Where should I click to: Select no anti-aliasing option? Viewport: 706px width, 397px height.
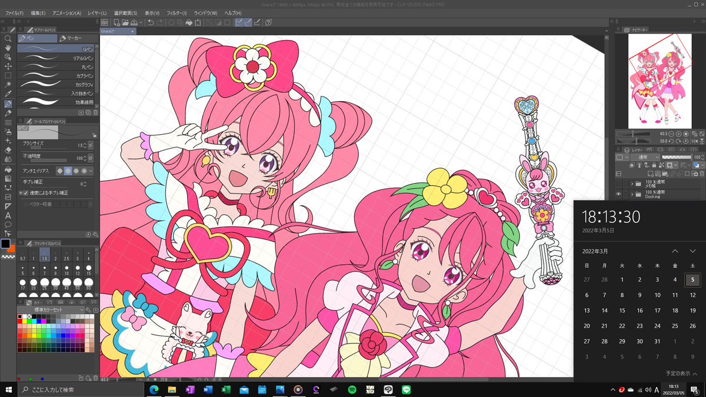(x=59, y=171)
